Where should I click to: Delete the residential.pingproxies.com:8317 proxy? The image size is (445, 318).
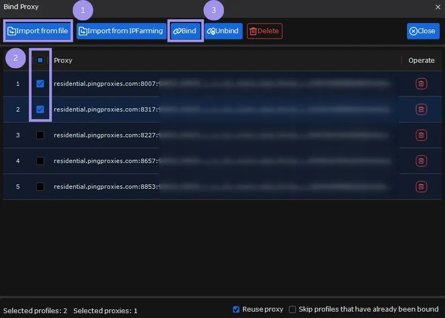(x=421, y=109)
